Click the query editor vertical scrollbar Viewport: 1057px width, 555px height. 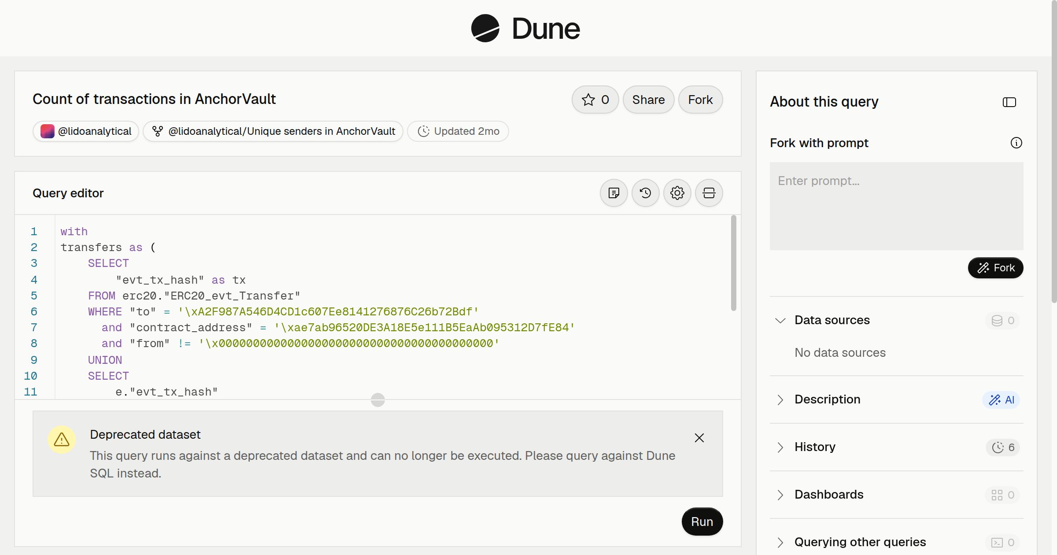tap(733, 263)
